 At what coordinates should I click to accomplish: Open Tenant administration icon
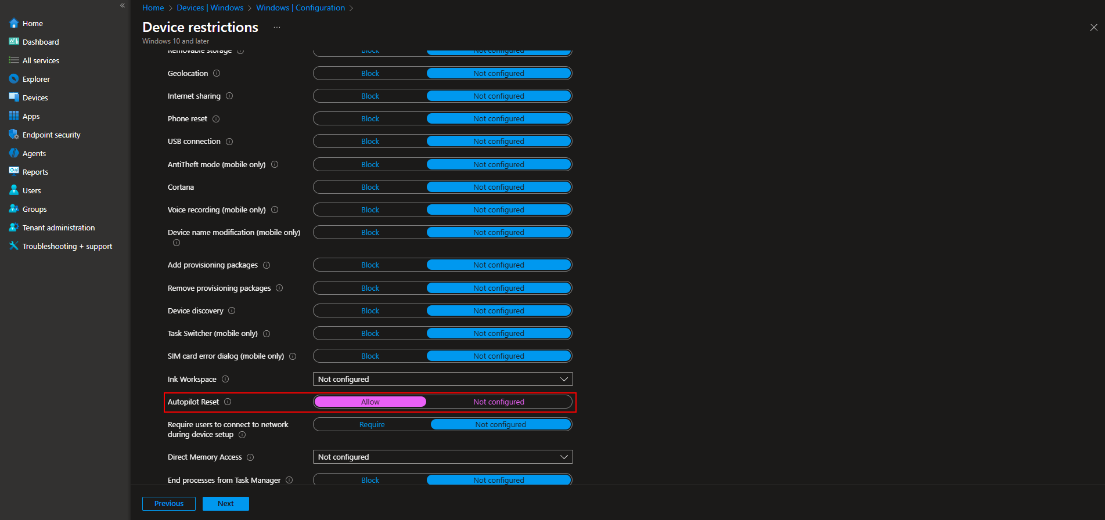coord(14,228)
